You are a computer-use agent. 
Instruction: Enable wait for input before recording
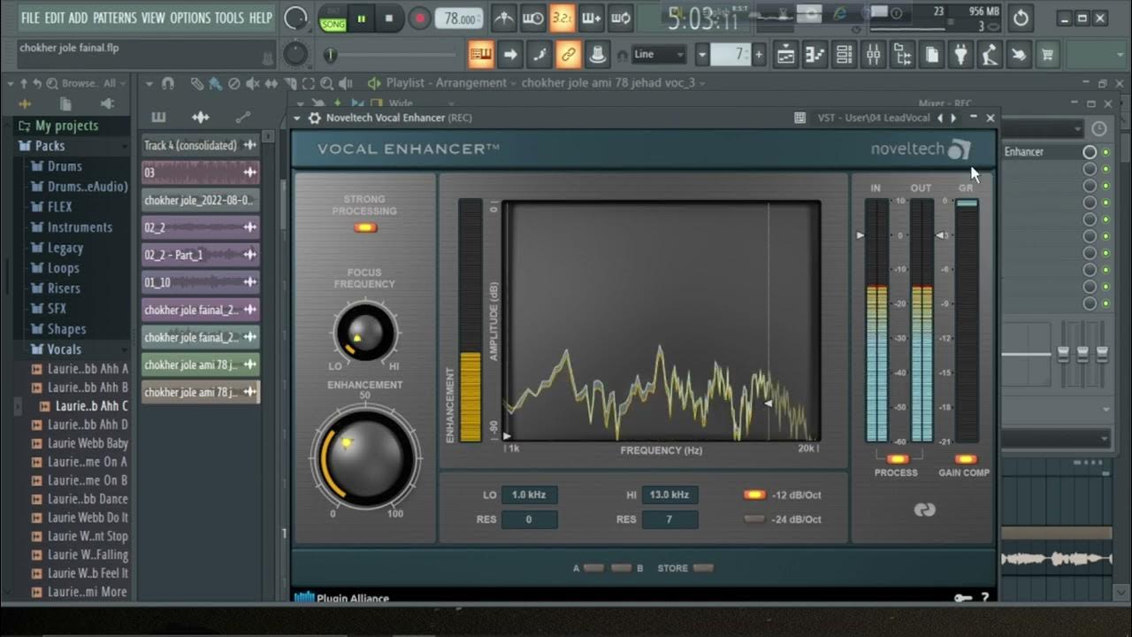coord(532,18)
